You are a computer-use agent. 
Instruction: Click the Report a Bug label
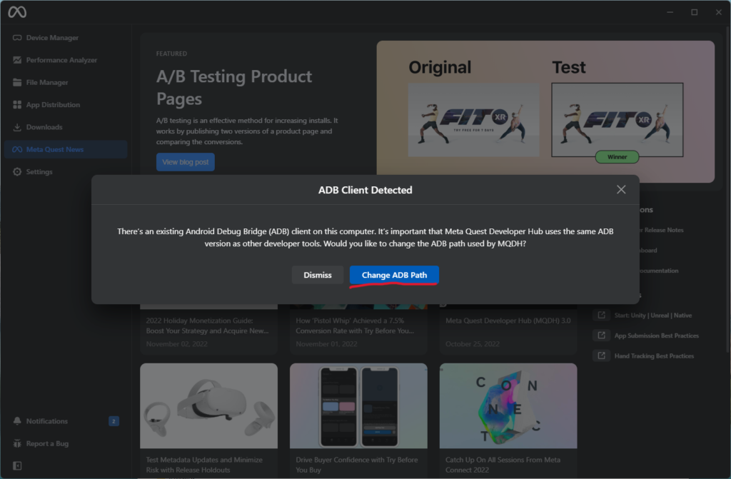47,443
